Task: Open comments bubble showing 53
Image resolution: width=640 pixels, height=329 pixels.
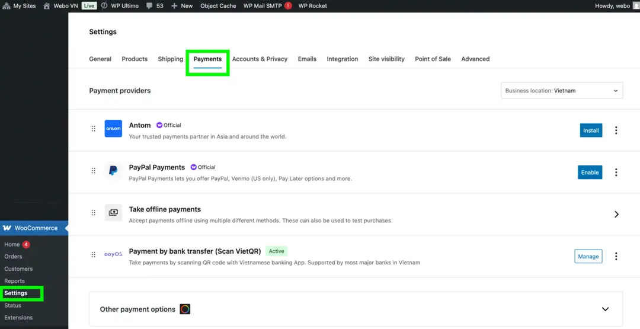Action: pos(155,6)
